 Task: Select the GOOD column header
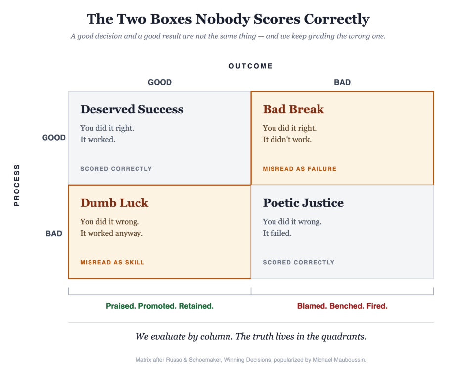tap(160, 82)
